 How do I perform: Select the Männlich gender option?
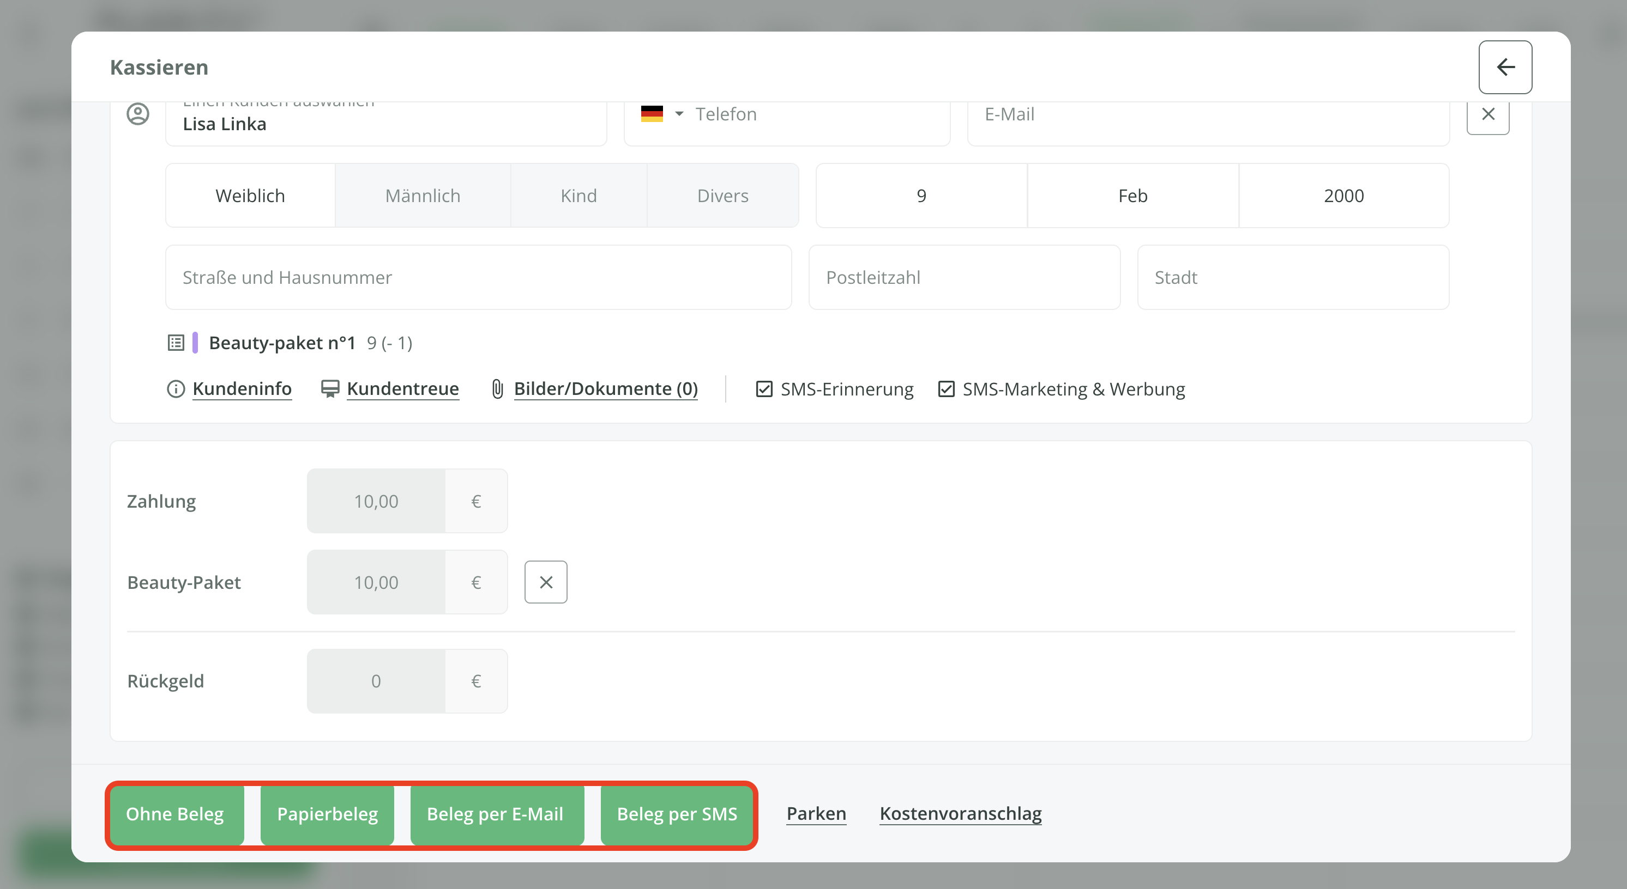coord(423,196)
